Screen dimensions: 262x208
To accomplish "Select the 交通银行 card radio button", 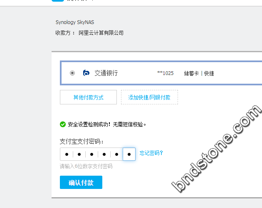I will click(72, 73).
